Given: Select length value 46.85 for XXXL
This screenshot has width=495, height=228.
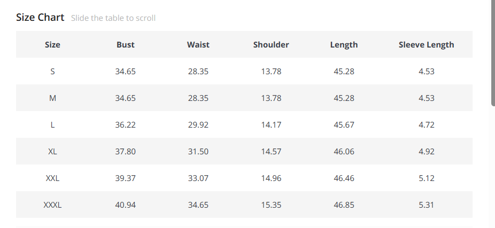Looking at the screenshot, I should pos(344,205).
